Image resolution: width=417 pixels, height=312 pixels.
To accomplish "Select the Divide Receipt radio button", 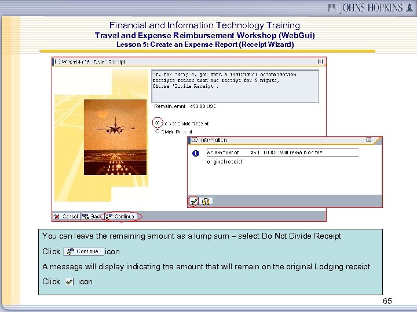I will tap(157, 131).
